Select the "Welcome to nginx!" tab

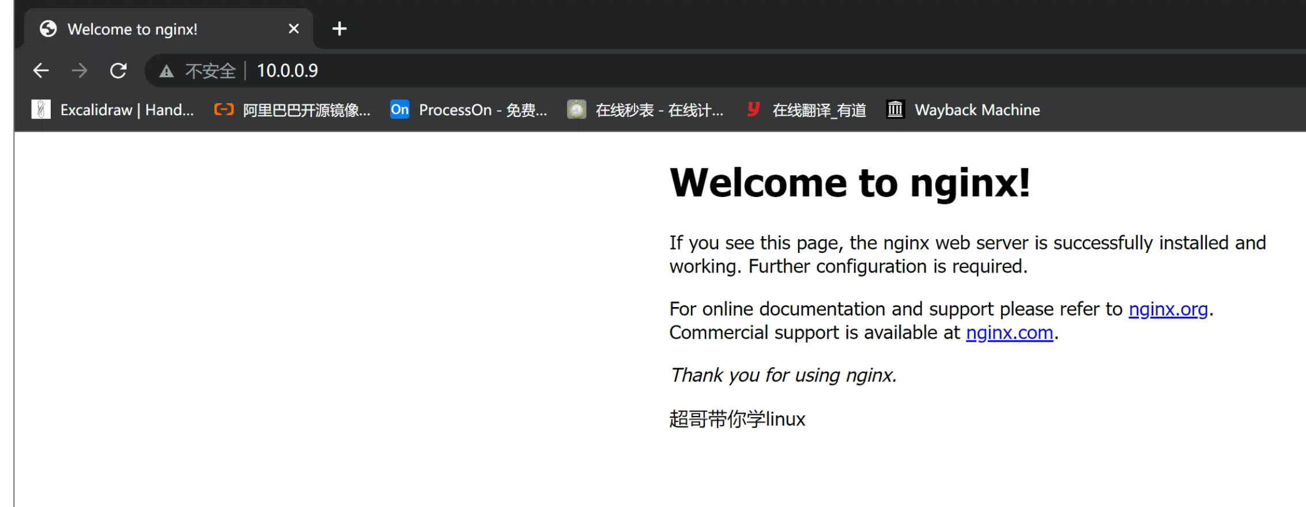click(133, 29)
